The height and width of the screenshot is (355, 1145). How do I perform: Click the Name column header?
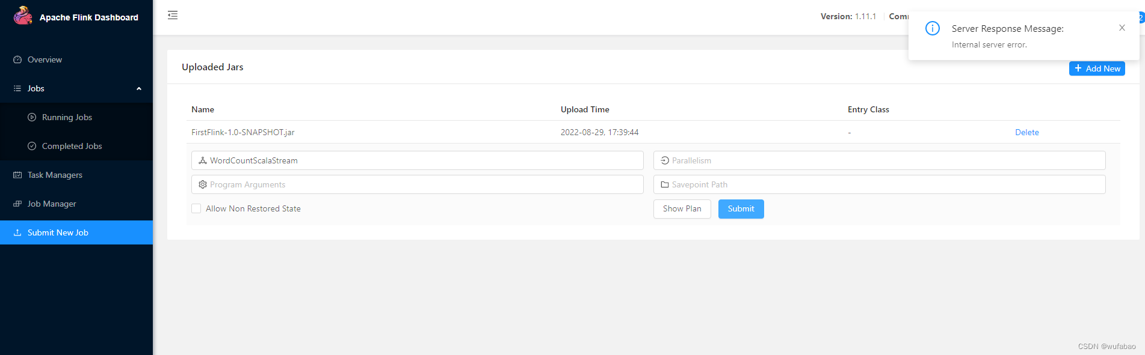[203, 109]
